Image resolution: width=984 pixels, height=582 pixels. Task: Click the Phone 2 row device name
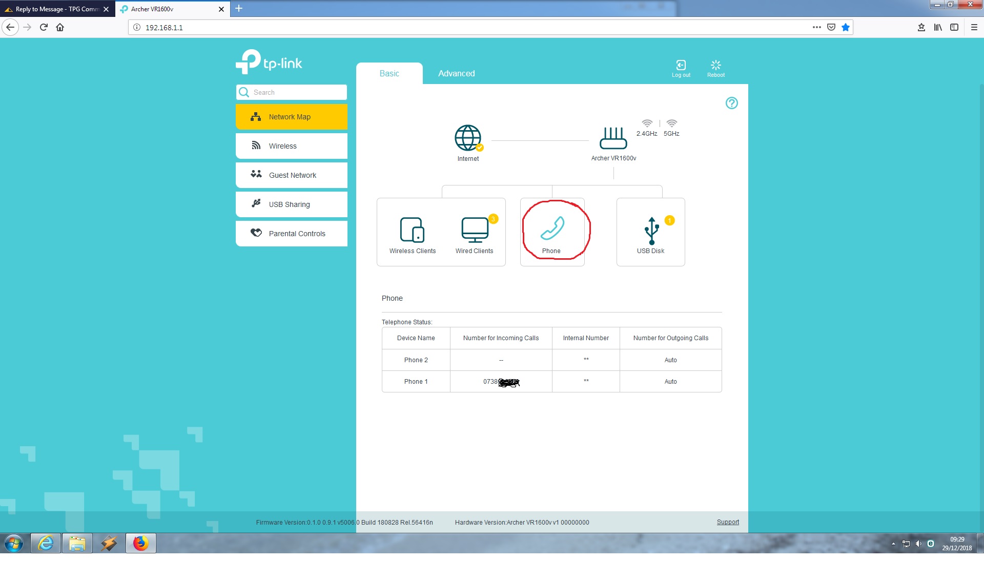click(416, 360)
